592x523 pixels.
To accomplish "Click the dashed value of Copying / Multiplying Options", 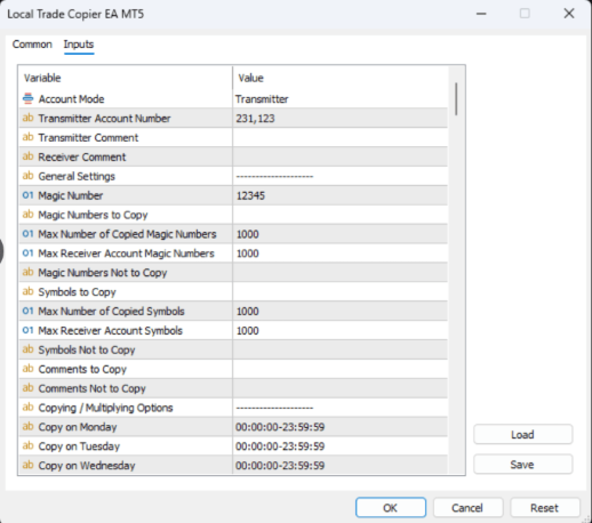I will [x=275, y=407].
